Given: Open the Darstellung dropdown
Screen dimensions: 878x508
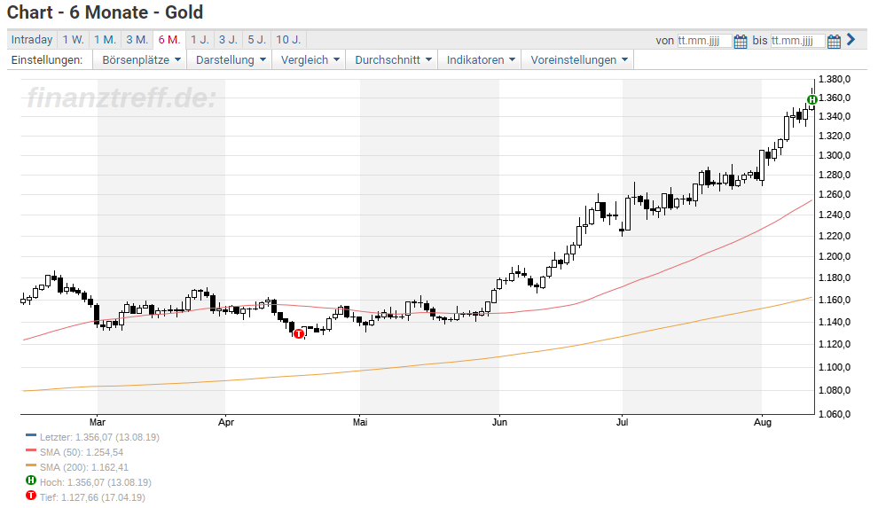Looking at the screenshot, I should point(230,60).
